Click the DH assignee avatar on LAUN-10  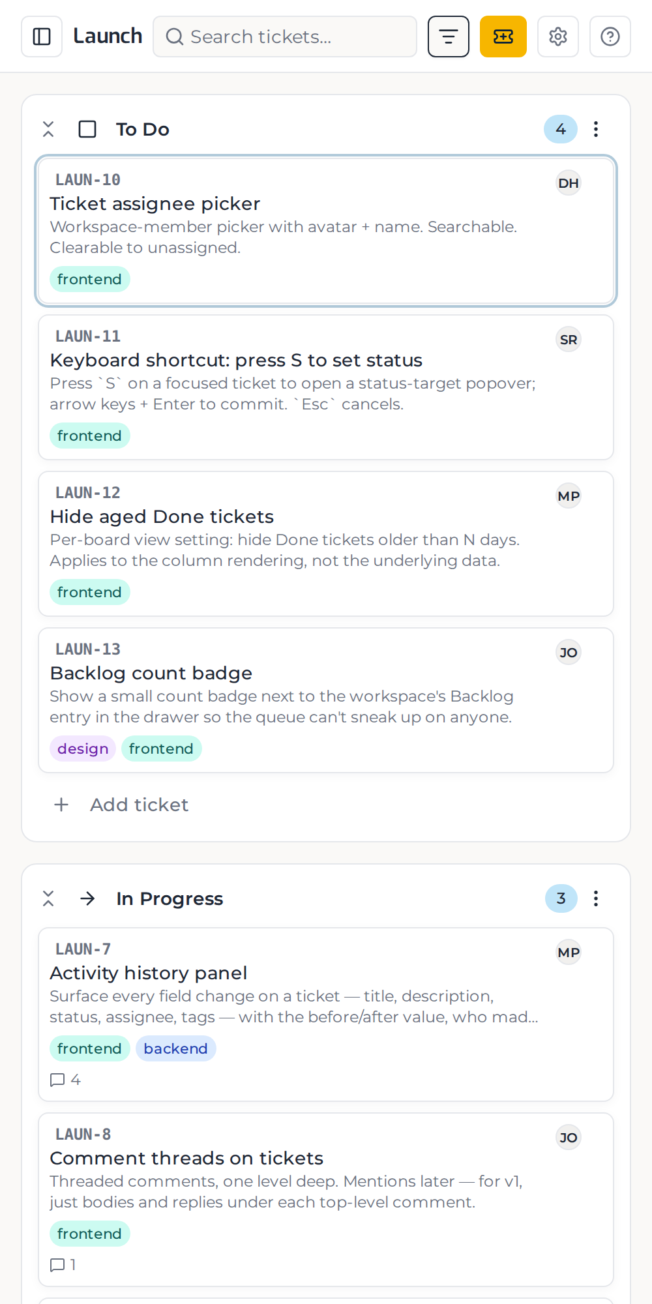tap(569, 183)
